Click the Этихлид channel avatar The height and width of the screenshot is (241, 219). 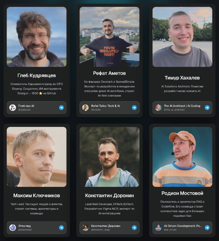pos(13,228)
